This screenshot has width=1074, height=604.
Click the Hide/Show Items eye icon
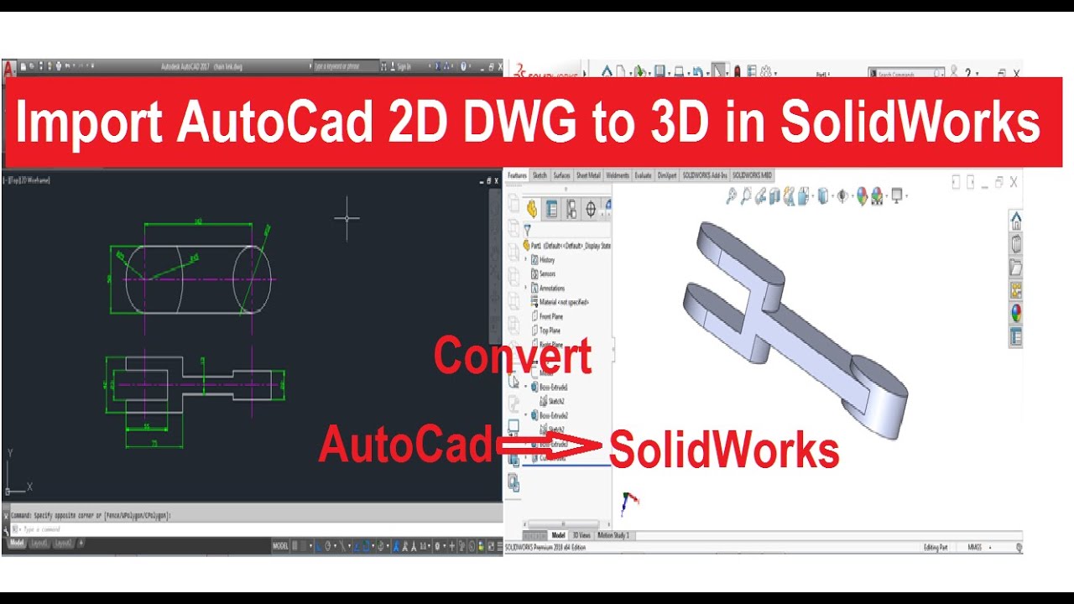pyautogui.click(x=842, y=195)
